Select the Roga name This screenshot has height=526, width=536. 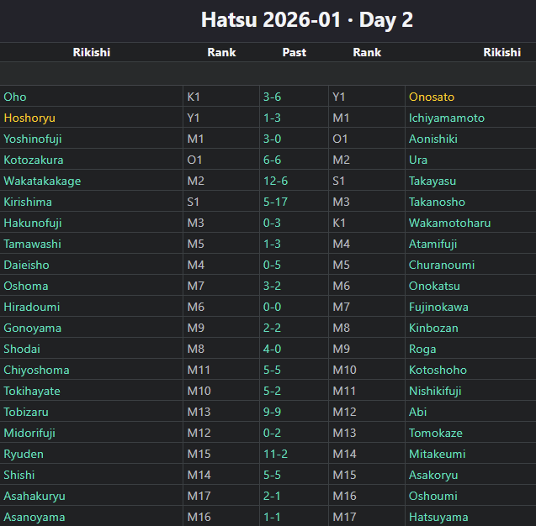click(x=422, y=350)
